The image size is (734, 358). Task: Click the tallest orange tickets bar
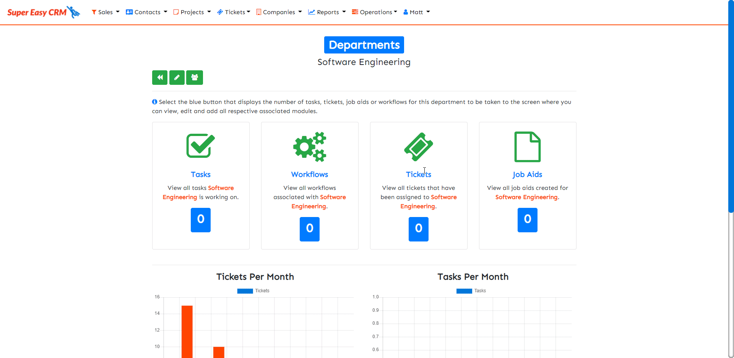pos(187,332)
